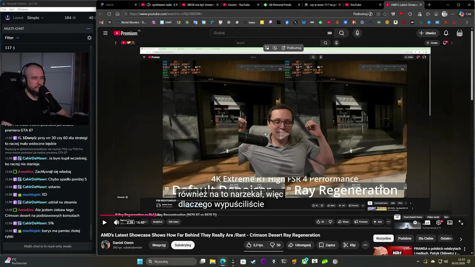This screenshot has width=475, height=267.
Task: Go to browser home page
Action: [x=117, y=14]
